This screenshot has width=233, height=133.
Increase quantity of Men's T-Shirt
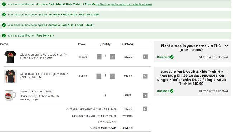(x=112, y=76)
